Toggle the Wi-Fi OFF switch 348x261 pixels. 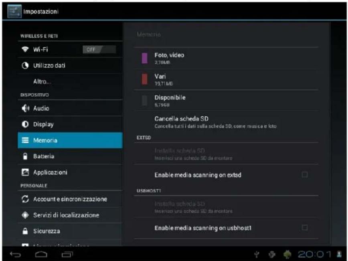pyautogui.click(x=99, y=49)
